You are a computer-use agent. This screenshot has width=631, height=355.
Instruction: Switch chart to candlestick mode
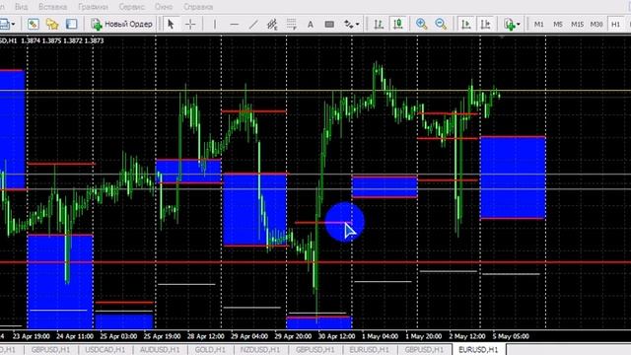(x=398, y=24)
